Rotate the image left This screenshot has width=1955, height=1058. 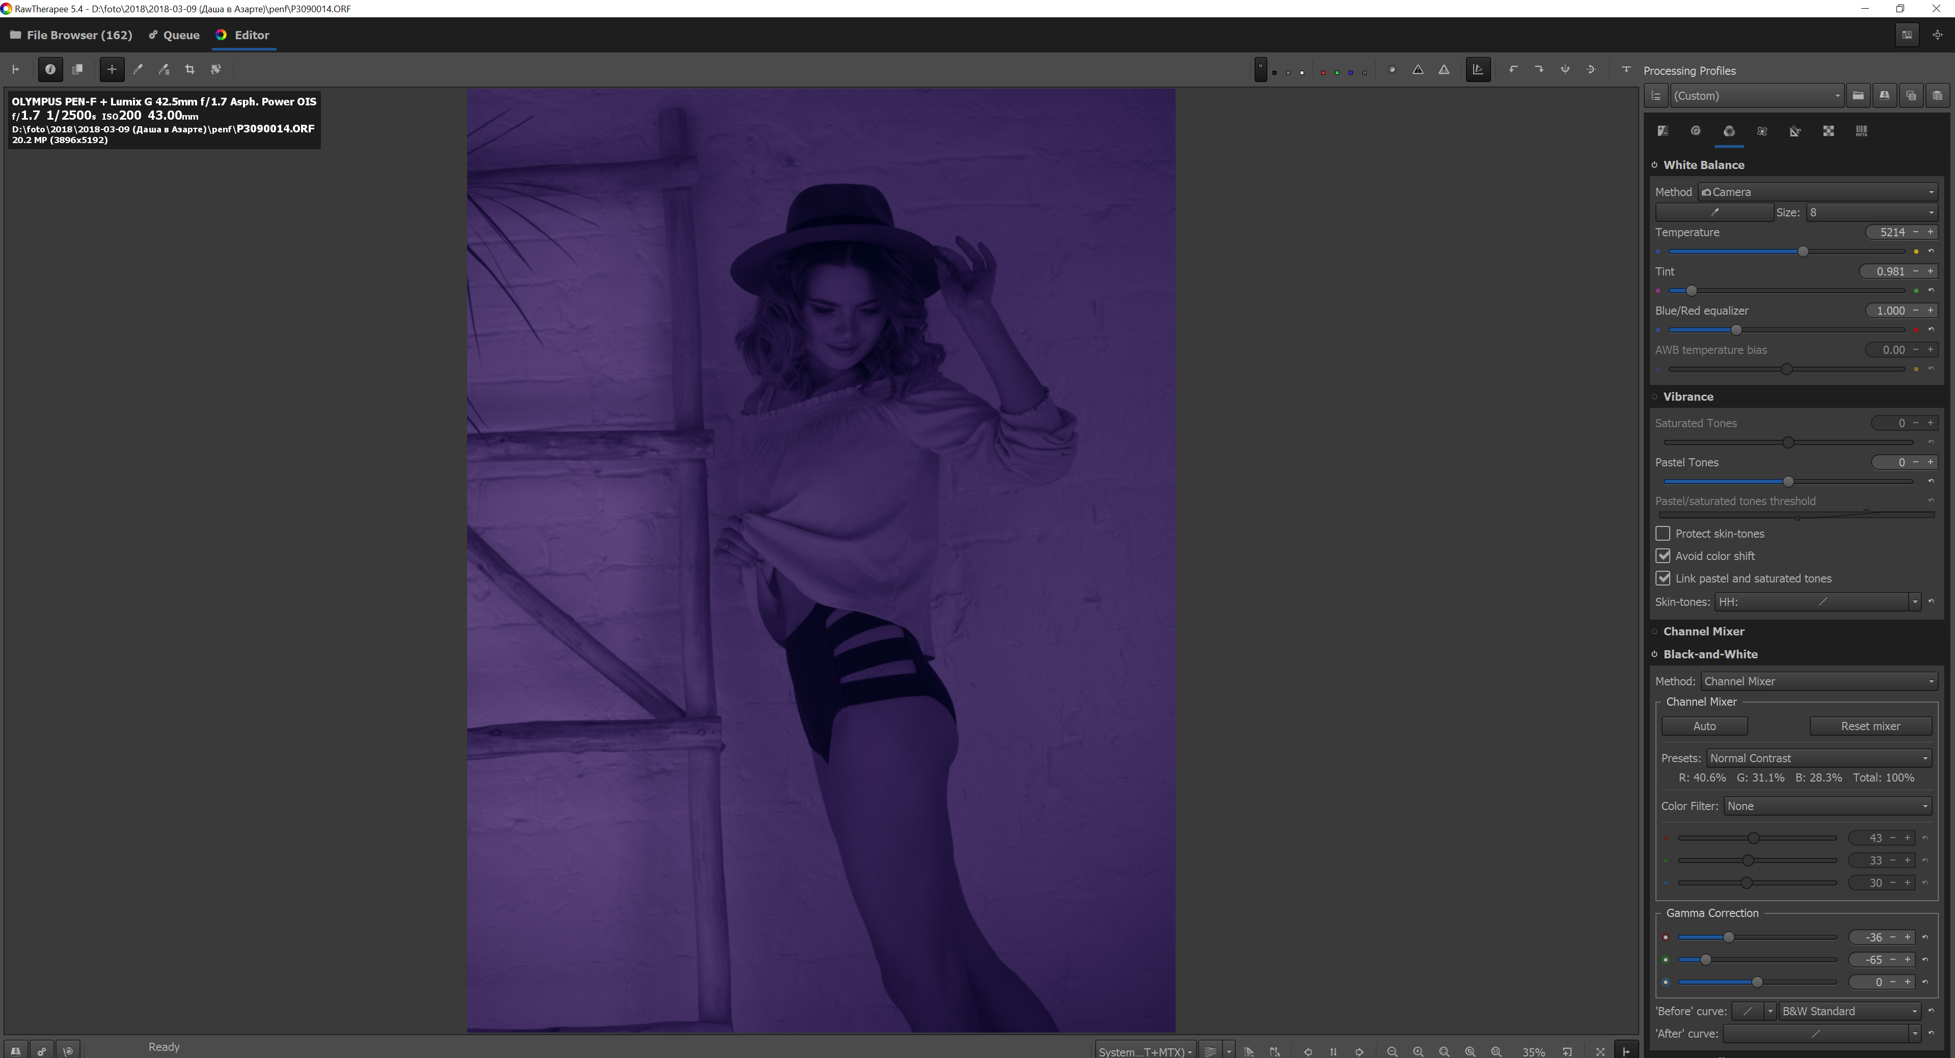(x=1512, y=70)
